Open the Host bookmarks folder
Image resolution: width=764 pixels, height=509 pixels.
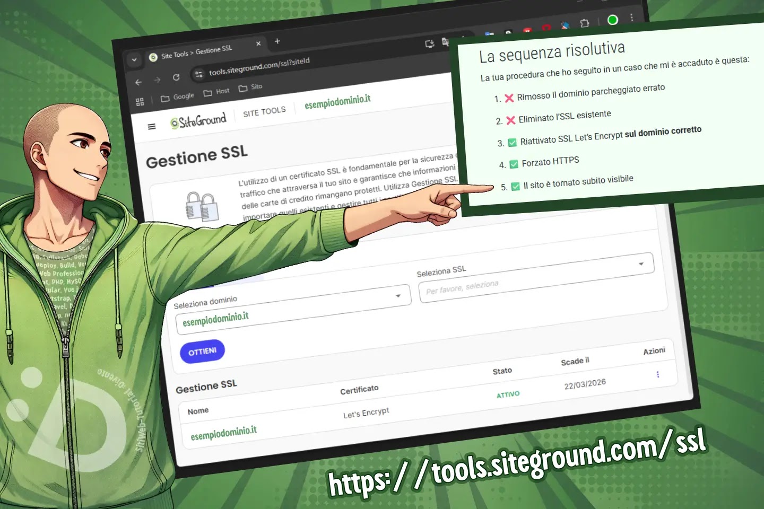[217, 92]
